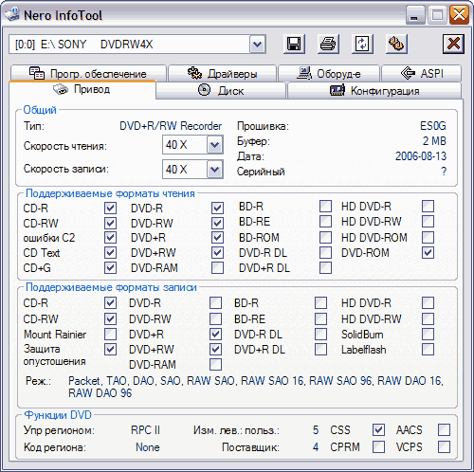This screenshot has height=472, width=474.
Task: Toggle the write DVD+R DL checkbox
Action: (x=320, y=350)
